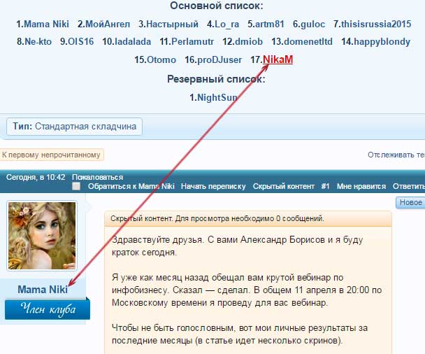Click Скрытый контент in post bar

[x=284, y=186]
